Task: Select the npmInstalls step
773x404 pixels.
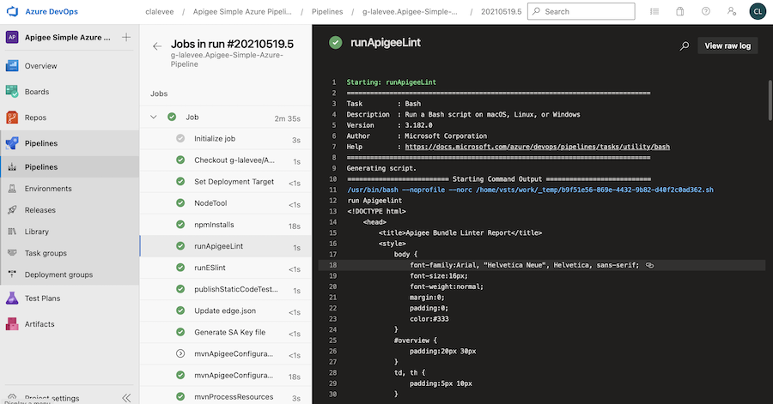Action: click(226, 225)
